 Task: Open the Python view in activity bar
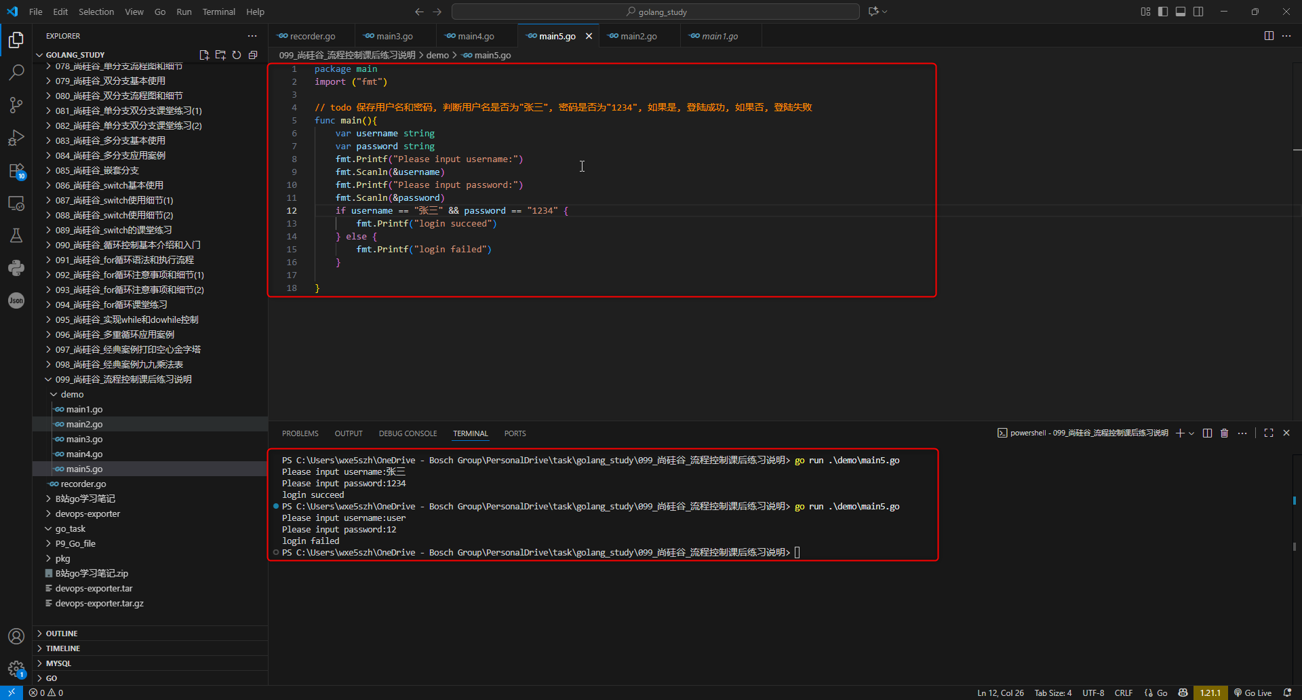[16, 268]
